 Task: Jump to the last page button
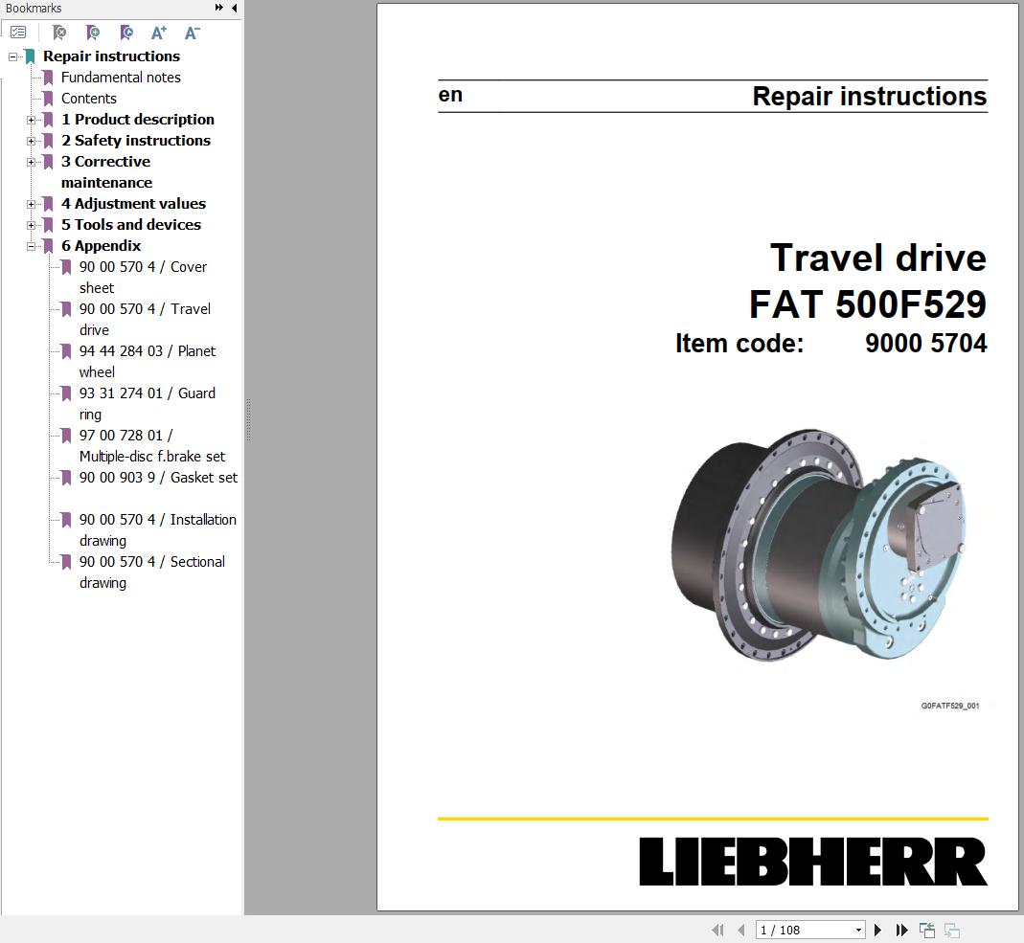902,930
